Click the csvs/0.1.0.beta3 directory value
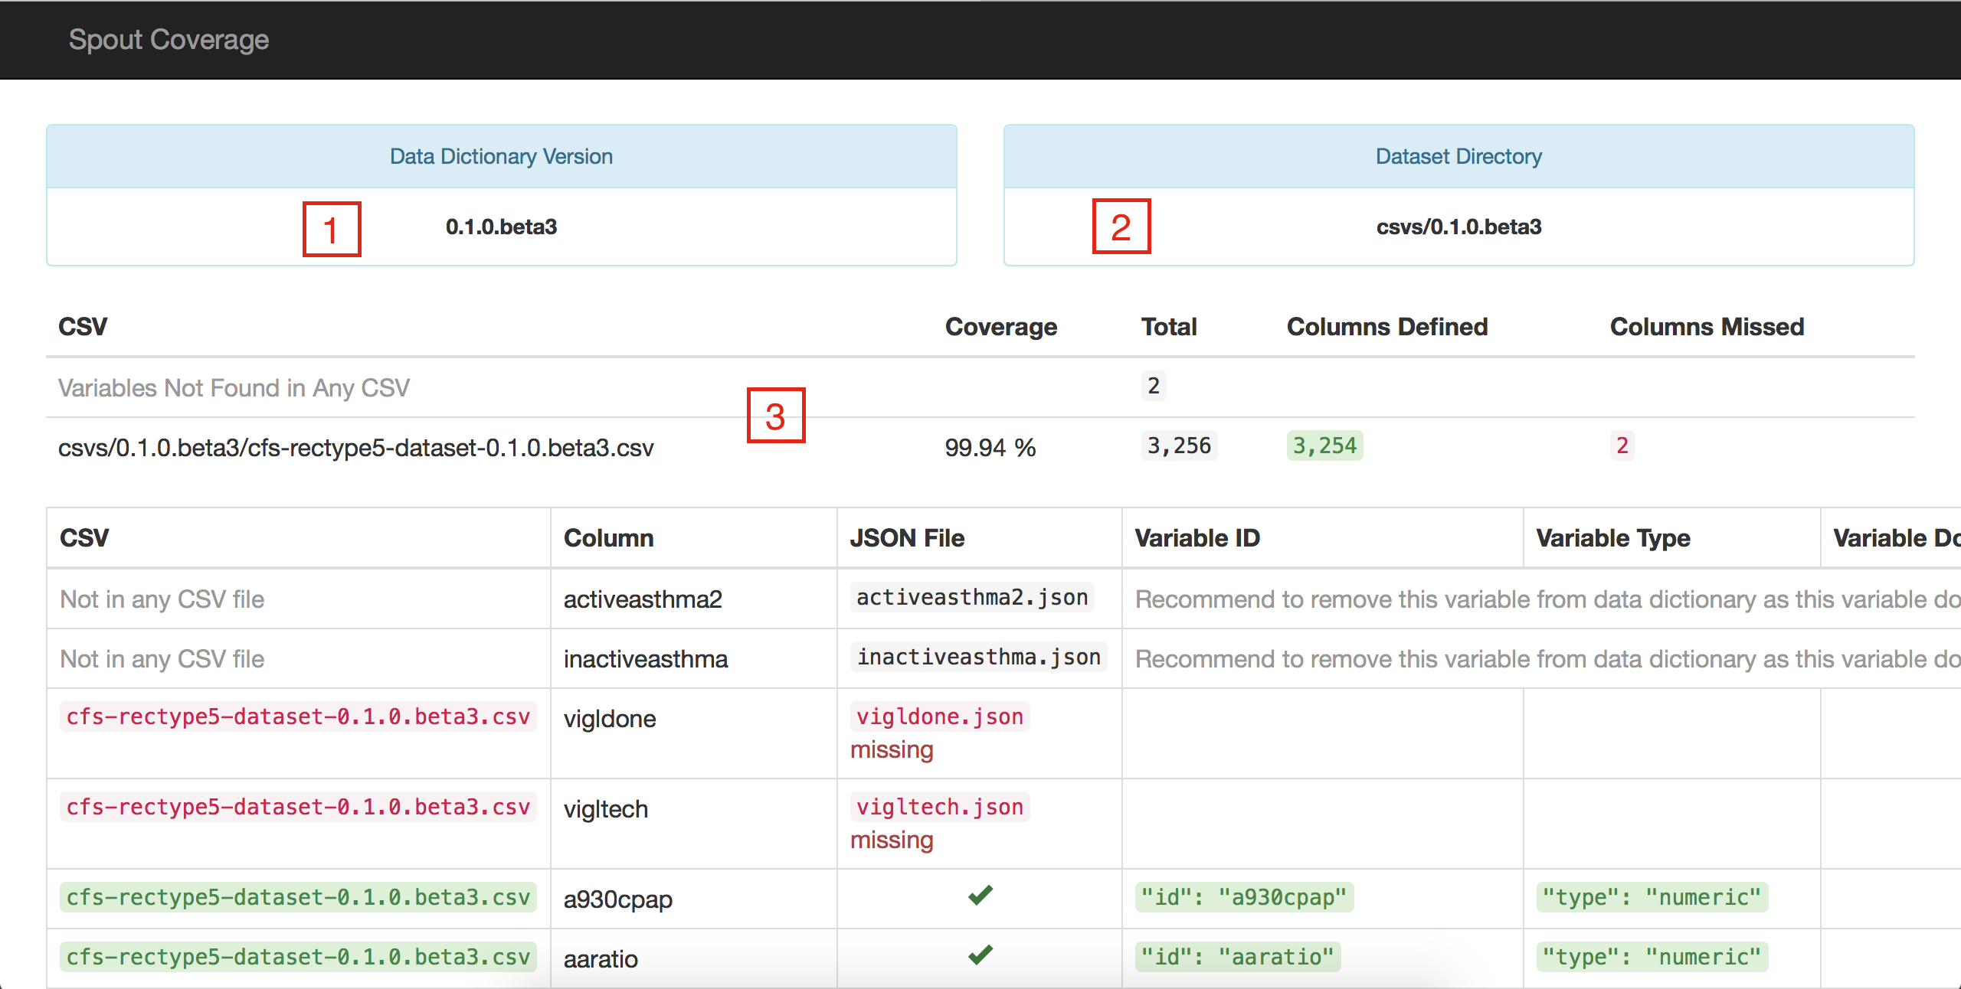This screenshot has height=989, width=1961. [x=1458, y=227]
